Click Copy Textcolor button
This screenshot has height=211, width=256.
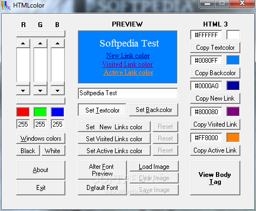[215, 48]
